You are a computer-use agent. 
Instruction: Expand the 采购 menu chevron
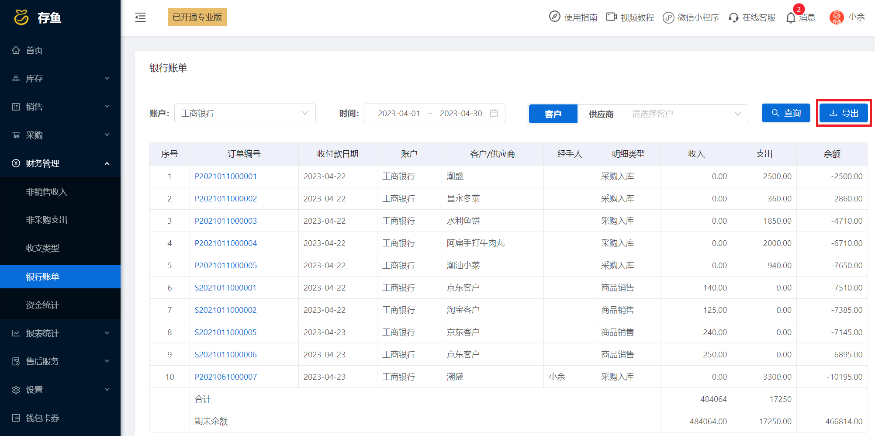[x=107, y=135]
